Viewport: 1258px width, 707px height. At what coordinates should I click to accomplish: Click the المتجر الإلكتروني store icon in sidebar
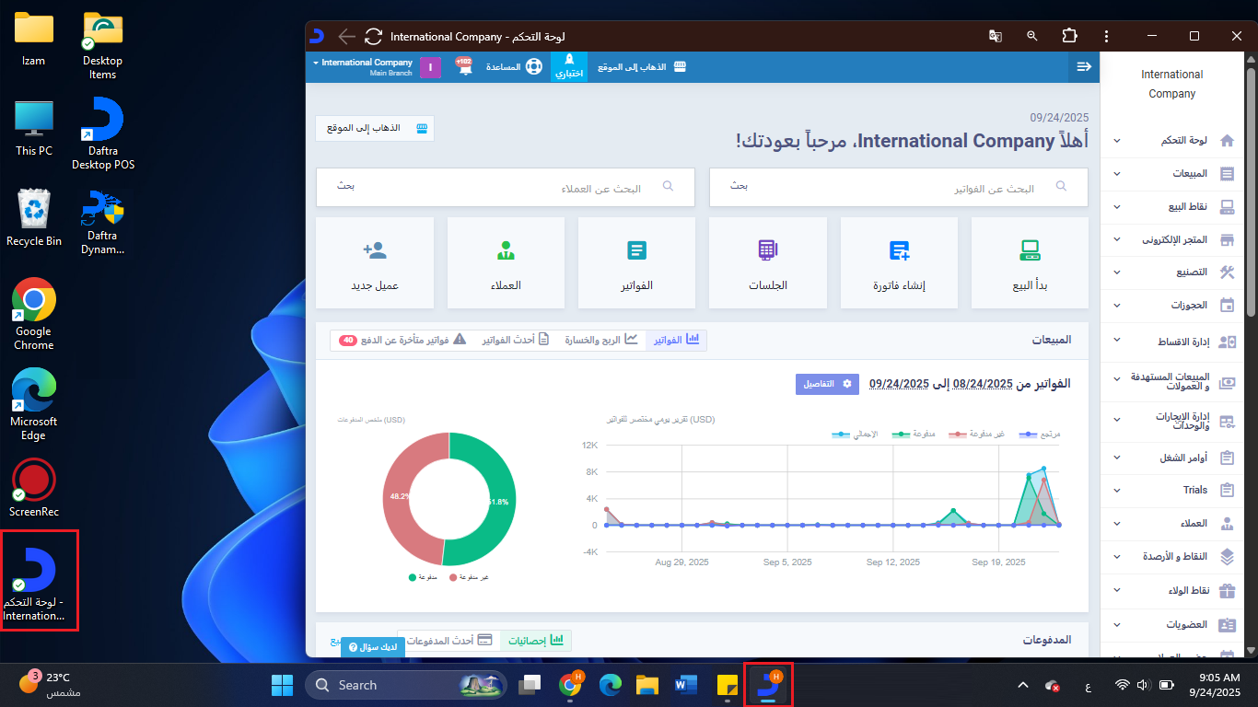coord(1226,240)
